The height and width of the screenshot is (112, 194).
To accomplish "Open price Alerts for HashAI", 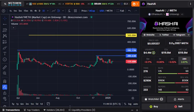I will pos(179,99).
